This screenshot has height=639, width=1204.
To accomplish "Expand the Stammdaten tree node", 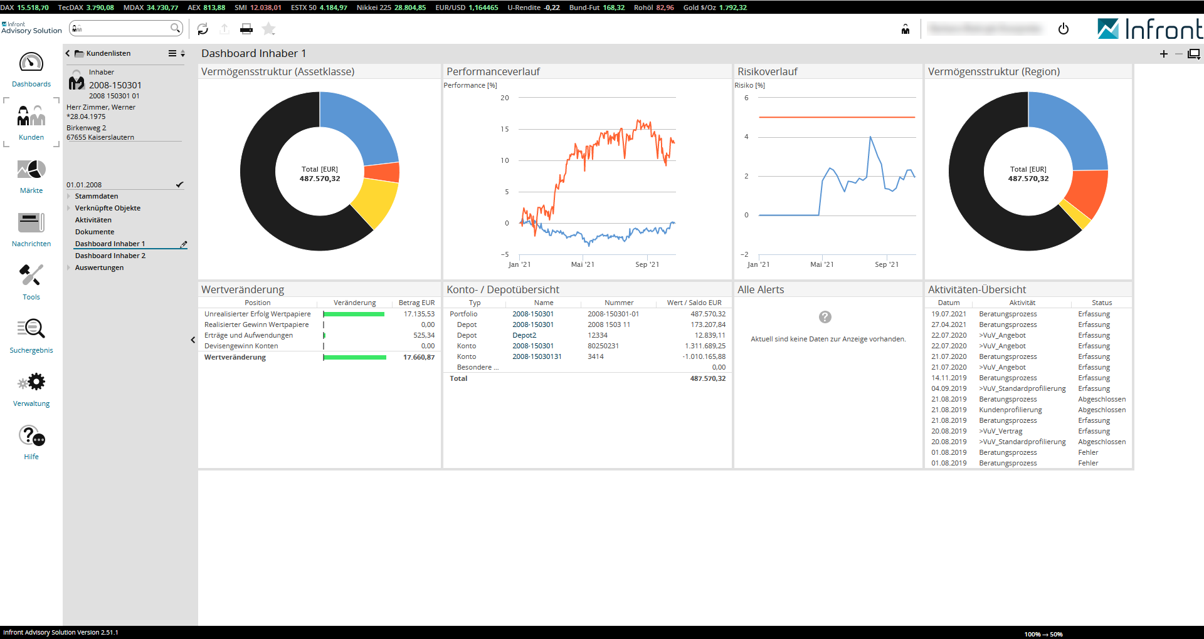I will coord(69,197).
